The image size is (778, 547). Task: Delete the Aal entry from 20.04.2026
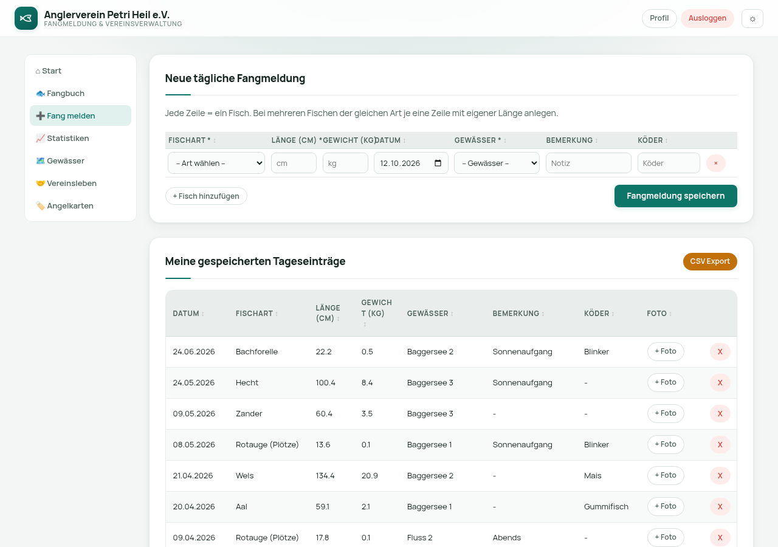click(720, 507)
